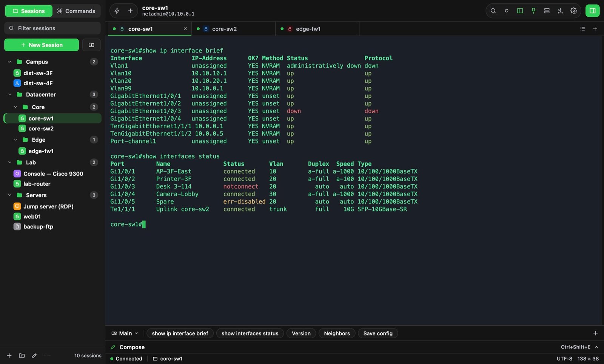Open search via magnifier icon in toolbar
This screenshot has height=364, width=604.
[x=493, y=11]
